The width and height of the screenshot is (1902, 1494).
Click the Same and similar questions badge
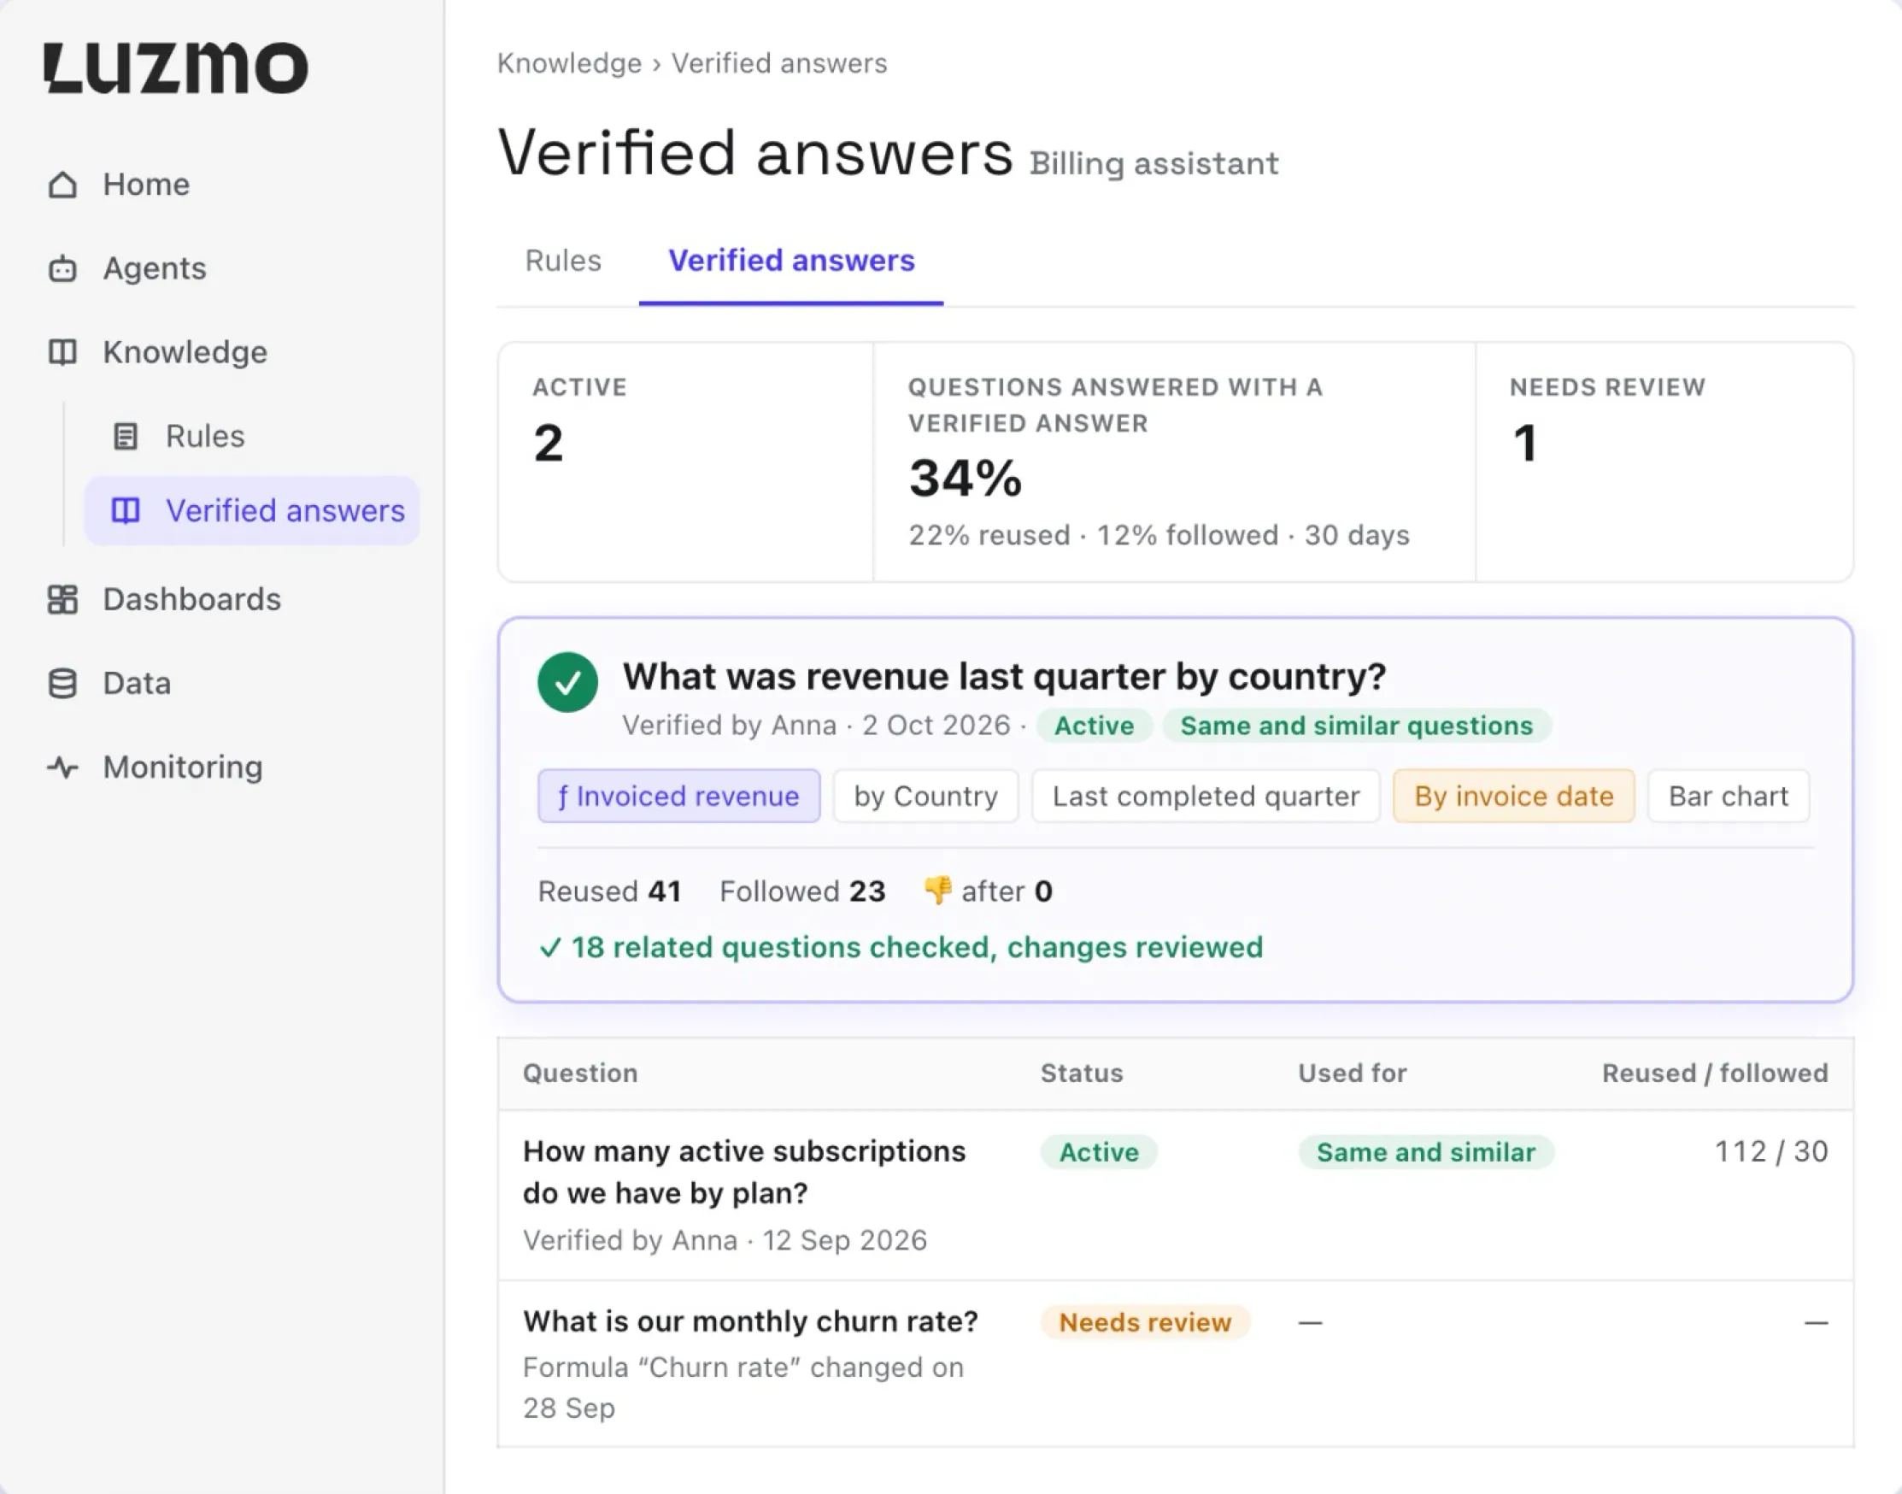[1356, 725]
